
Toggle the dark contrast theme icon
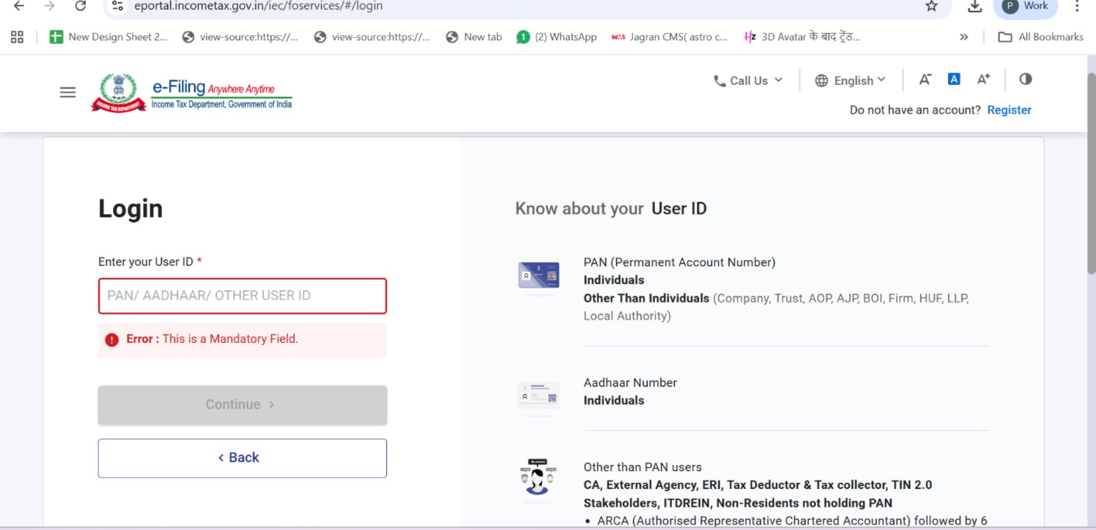(x=1025, y=79)
